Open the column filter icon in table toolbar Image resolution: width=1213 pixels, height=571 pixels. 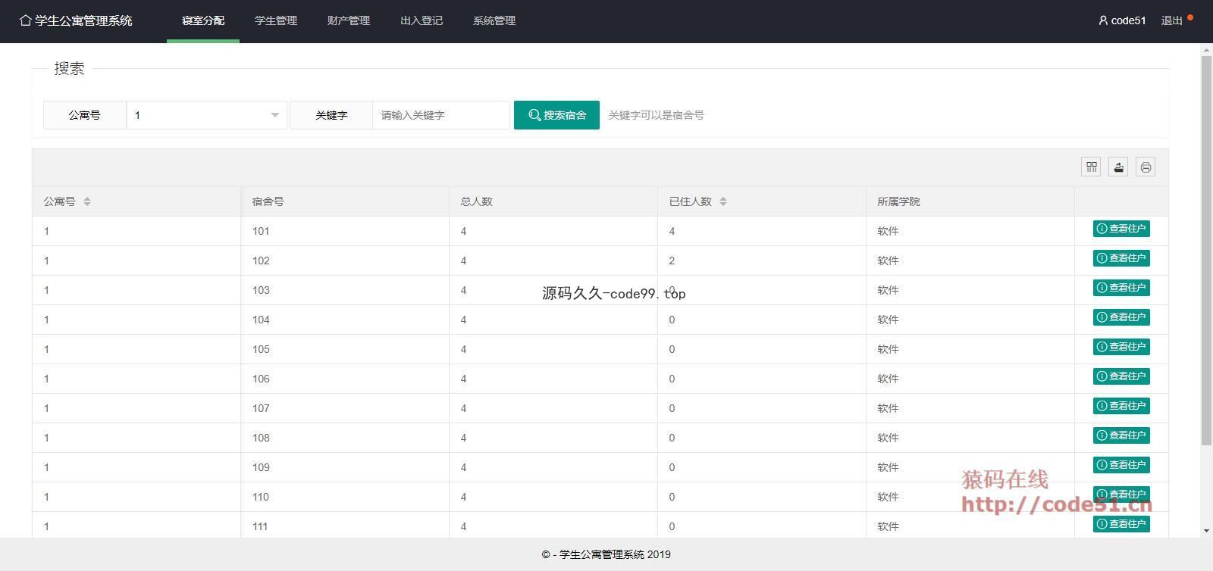click(1091, 167)
